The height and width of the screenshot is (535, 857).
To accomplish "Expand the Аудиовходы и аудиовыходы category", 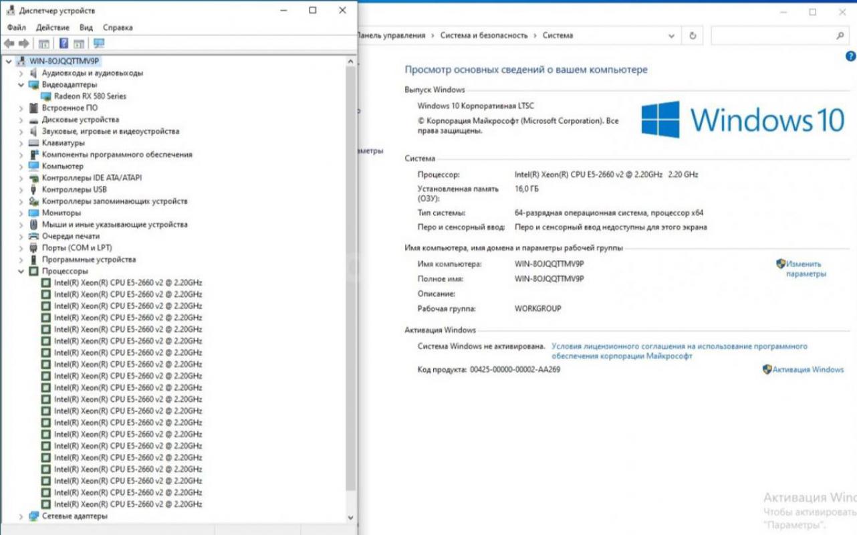I will click(21, 73).
